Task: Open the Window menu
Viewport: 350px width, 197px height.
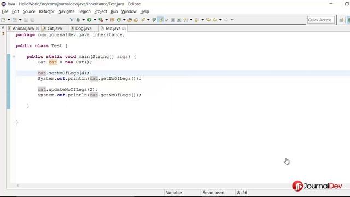Action: [x=129, y=11]
